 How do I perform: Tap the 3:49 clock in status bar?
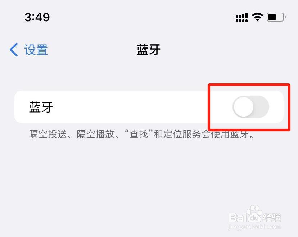[37, 17]
